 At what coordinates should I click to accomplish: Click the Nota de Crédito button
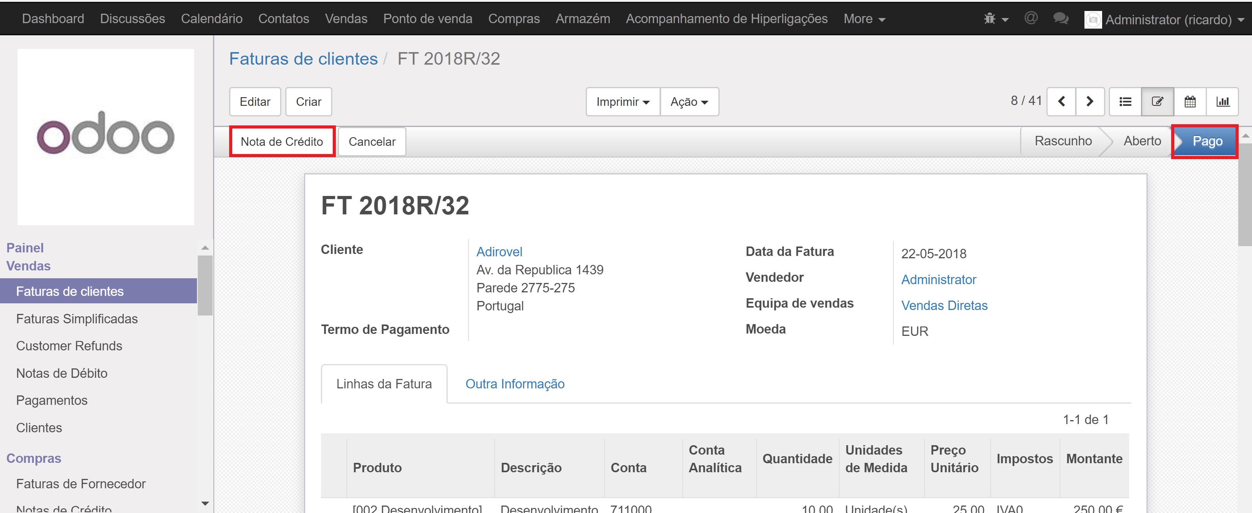coord(282,142)
